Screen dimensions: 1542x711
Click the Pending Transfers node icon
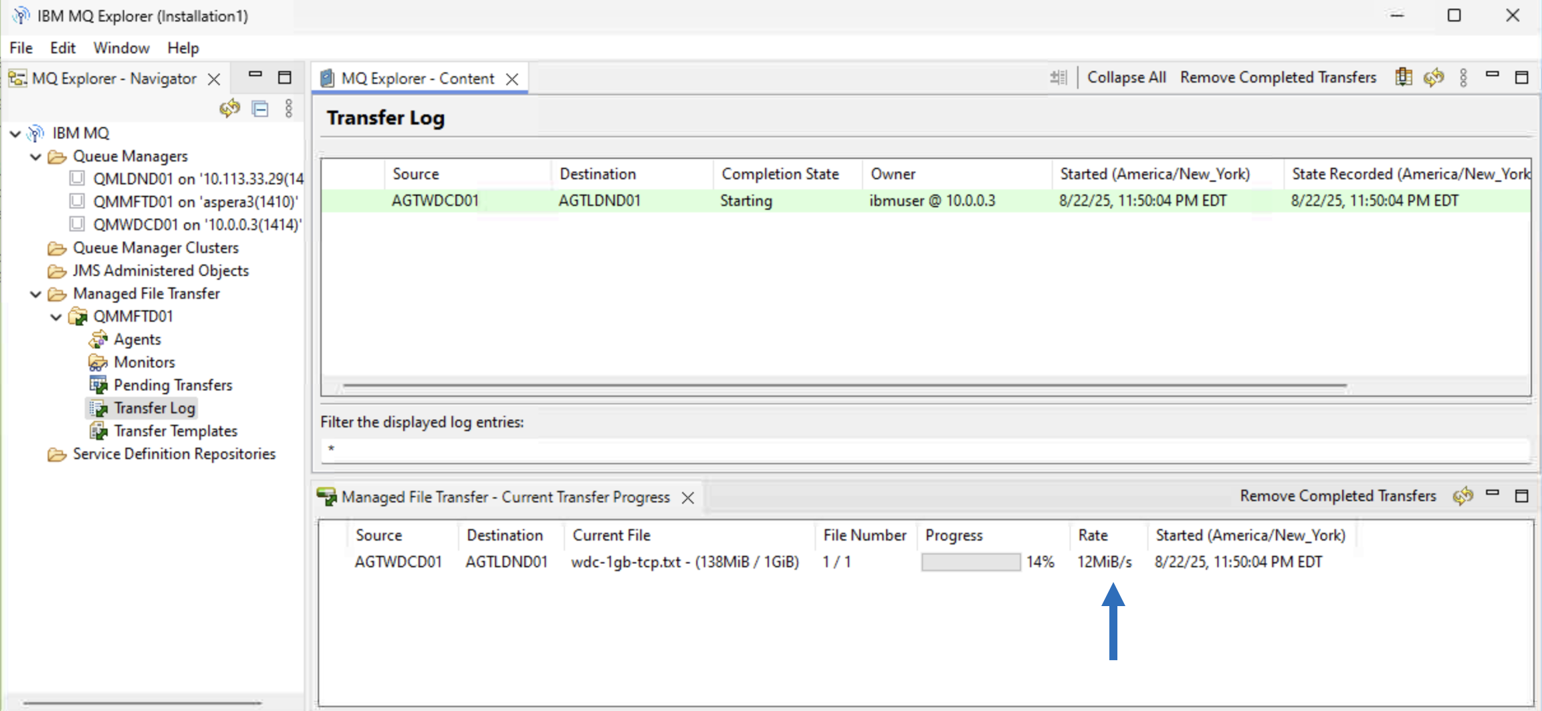click(98, 385)
